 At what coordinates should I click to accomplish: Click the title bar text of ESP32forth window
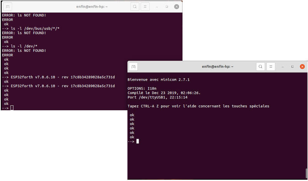click(92, 7)
